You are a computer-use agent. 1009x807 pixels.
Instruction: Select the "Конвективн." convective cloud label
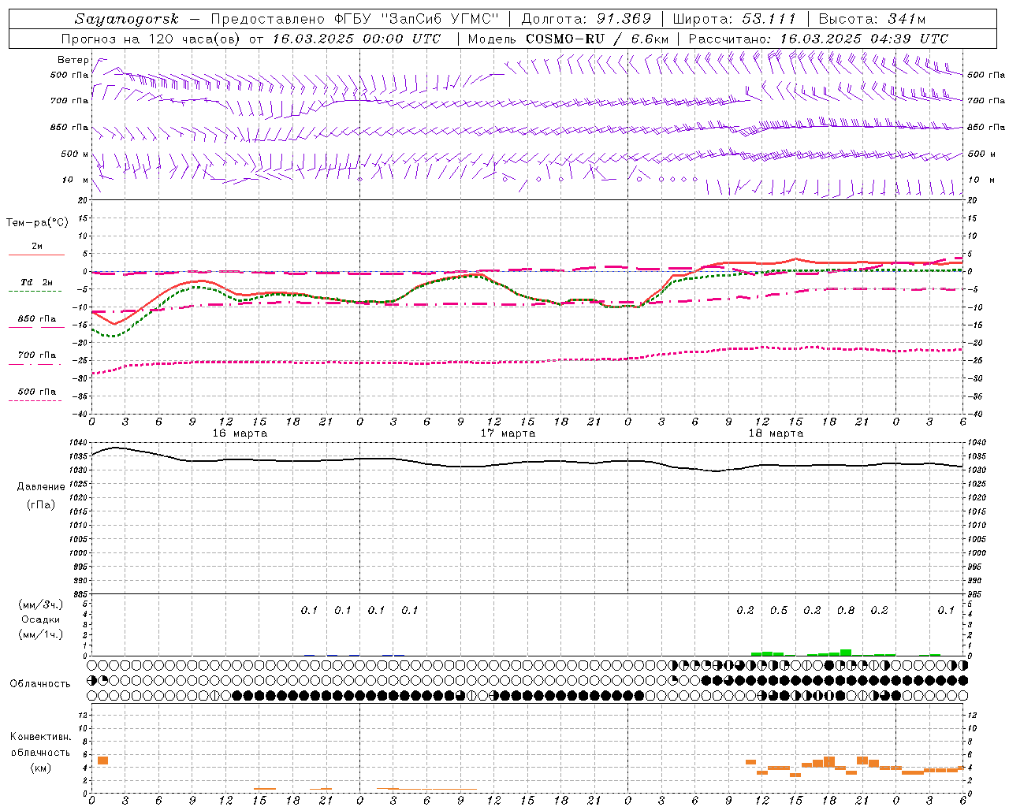[41, 737]
